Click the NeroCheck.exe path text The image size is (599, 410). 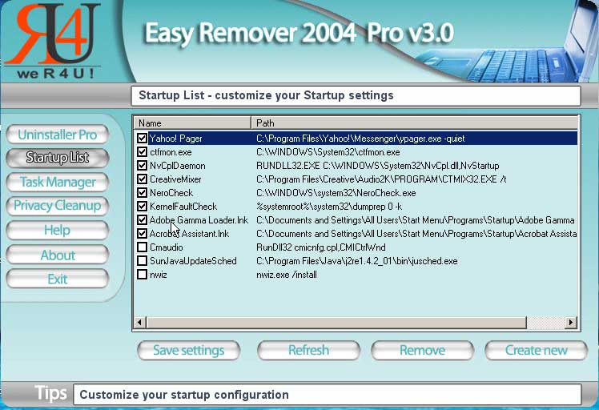336,193
